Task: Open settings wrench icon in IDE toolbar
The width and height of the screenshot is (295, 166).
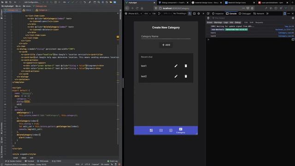Action: pos(90,2)
